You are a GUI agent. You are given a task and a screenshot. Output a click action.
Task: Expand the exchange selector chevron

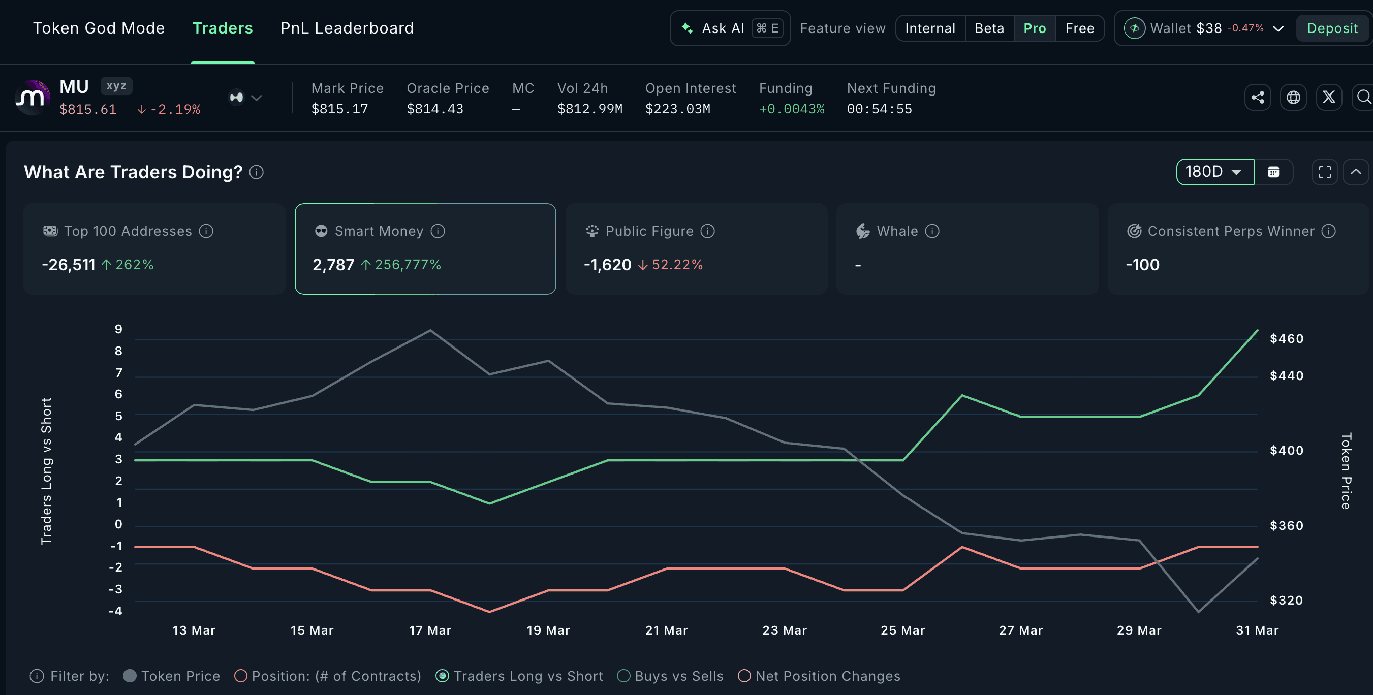[x=257, y=98]
